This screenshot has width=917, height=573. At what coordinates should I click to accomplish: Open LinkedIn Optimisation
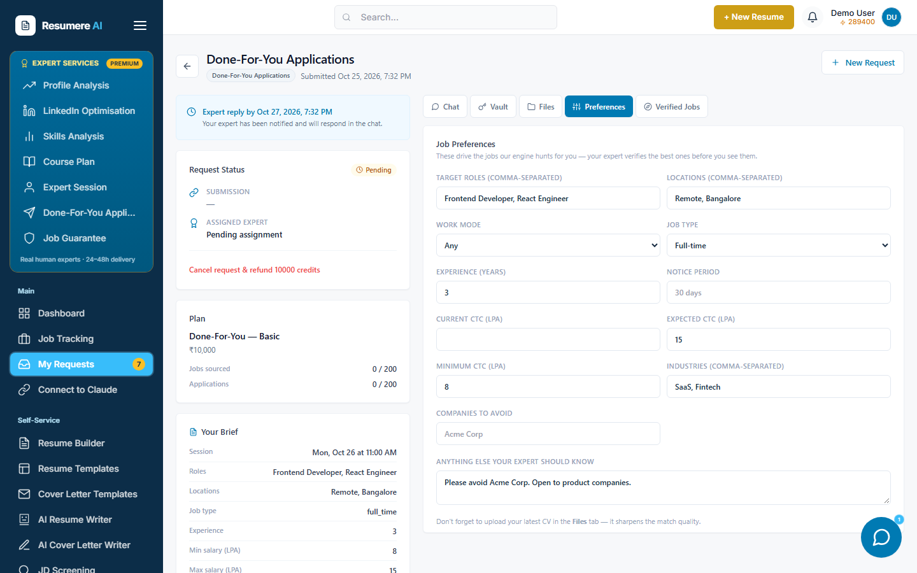point(82,111)
